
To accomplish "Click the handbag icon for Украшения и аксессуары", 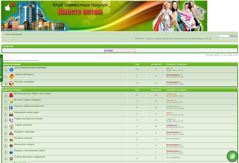I will (11, 114).
